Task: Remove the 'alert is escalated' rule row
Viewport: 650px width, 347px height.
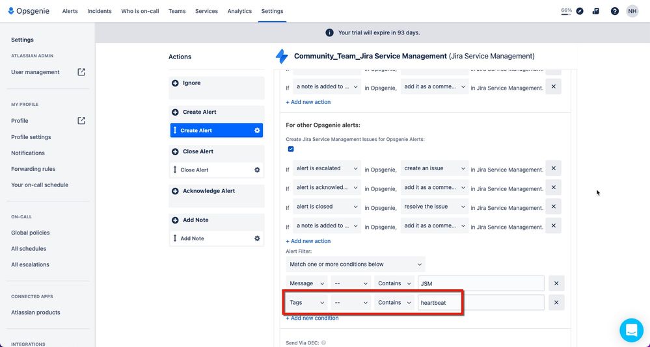Action: pos(554,168)
